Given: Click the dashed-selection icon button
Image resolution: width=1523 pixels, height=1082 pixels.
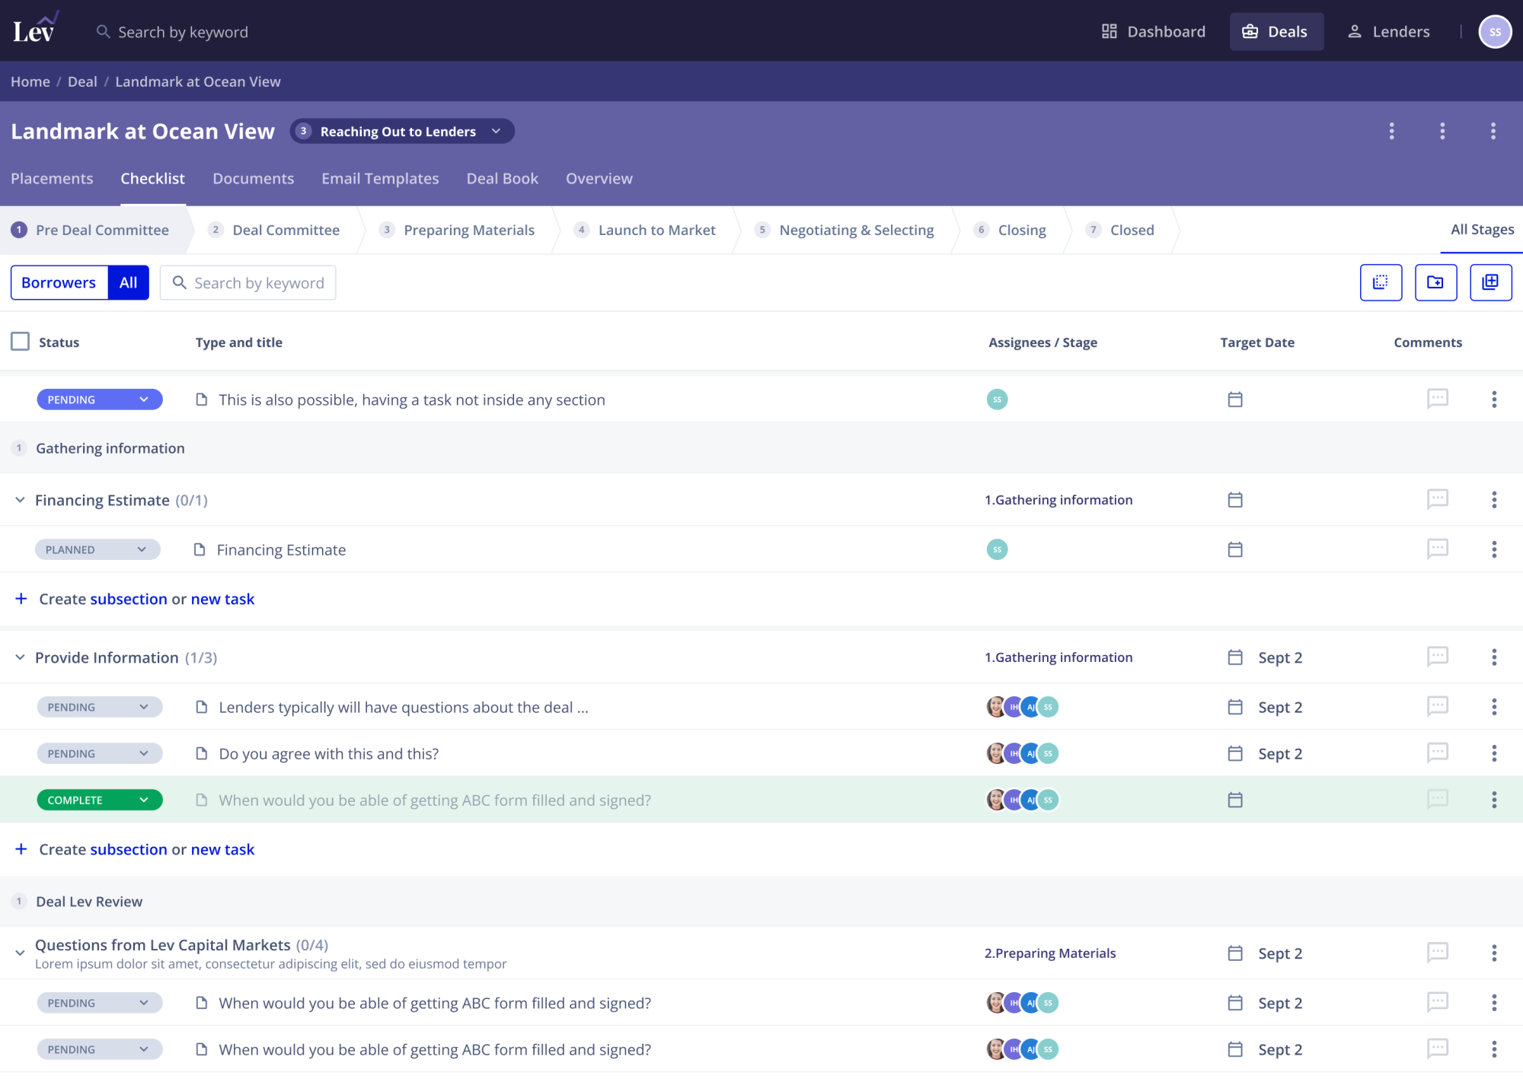Looking at the screenshot, I should tap(1381, 282).
